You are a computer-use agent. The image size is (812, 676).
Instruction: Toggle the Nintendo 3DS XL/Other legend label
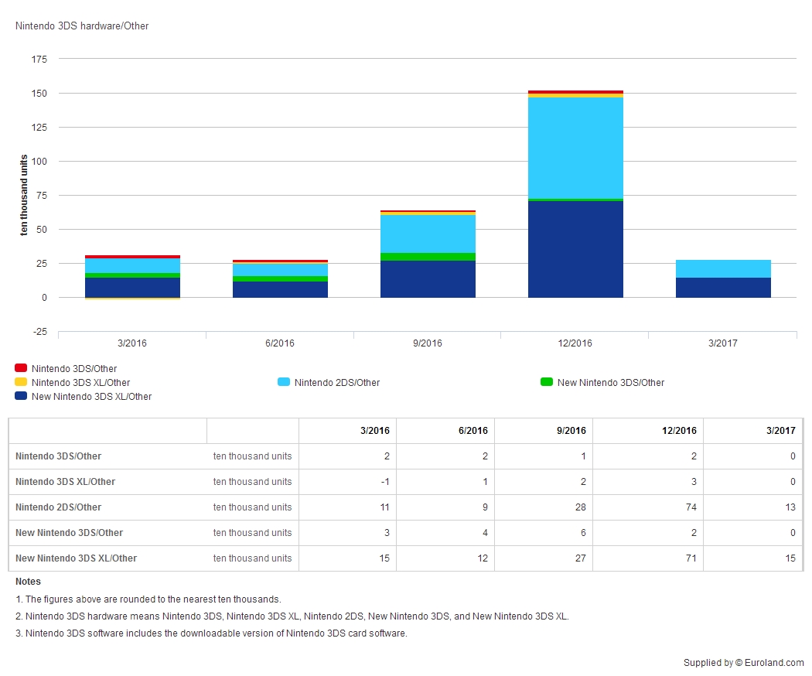click(80, 383)
